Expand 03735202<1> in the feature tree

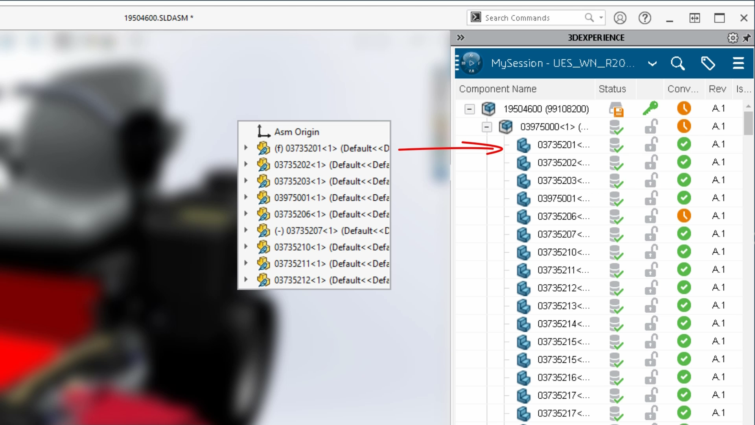point(246,164)
